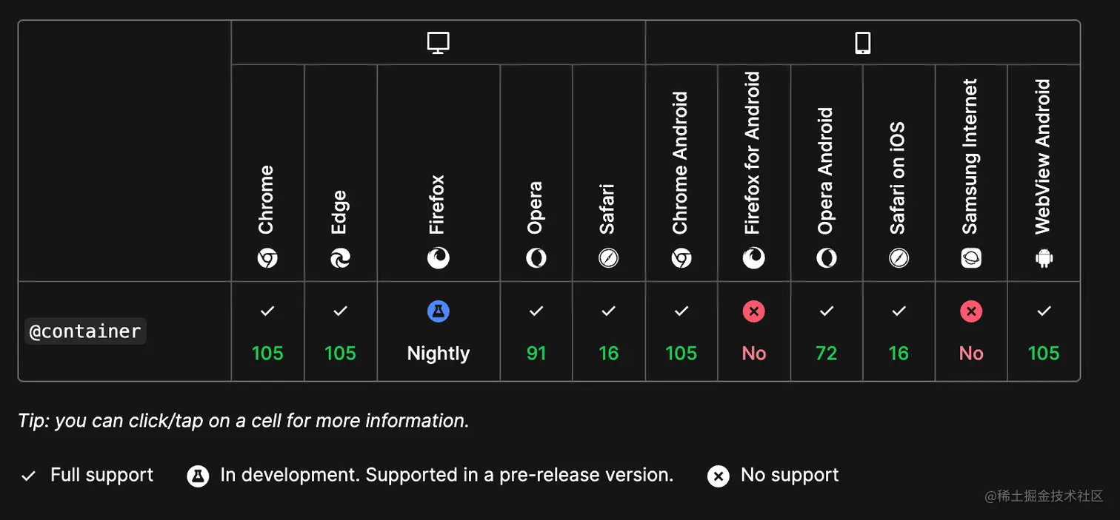Click the WebView Android robot icon
1120x520 pixels.
pyautogui.click(x=1044, y=258)
